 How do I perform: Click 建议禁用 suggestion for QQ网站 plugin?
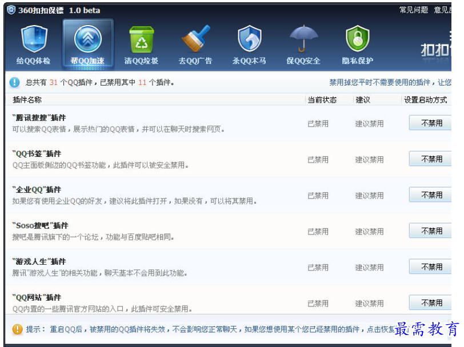pyautogui.click(x=369, y=303)
